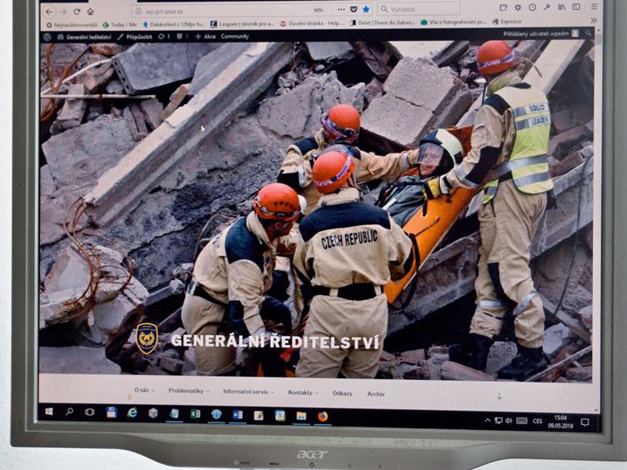The width and height of the screenshot is (627, 470).
Task: Click the wrench developer tools icon
Action: click(x=547, y=7)
